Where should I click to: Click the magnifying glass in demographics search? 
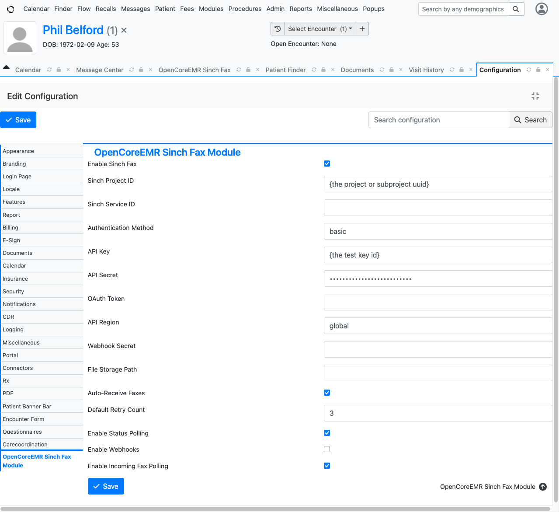click(516, 9)
